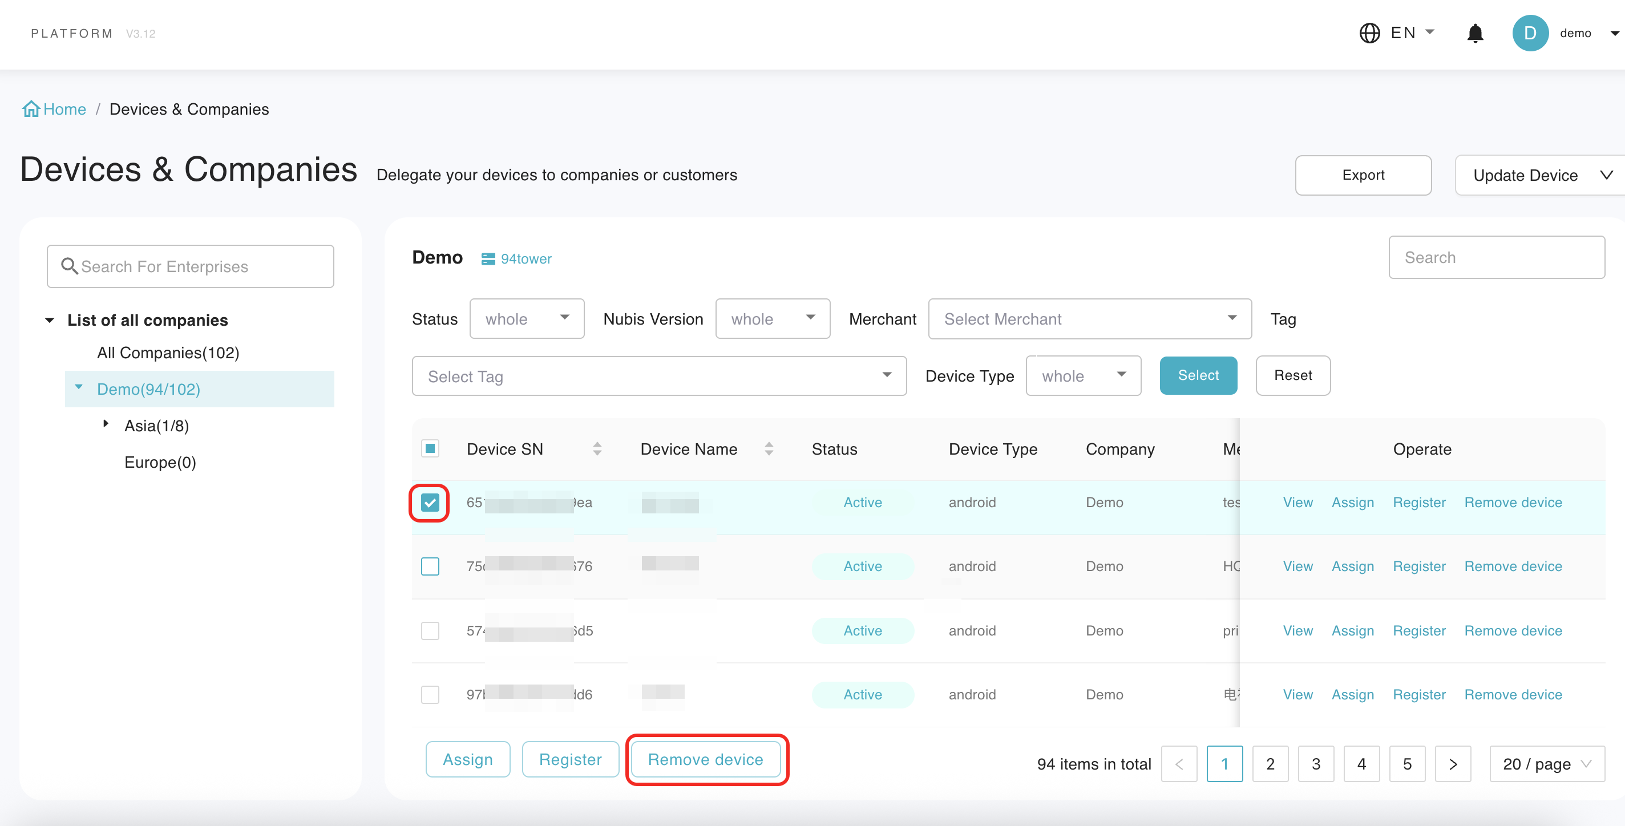Check the second device row checkbox
Screen dimensions: 1625x826
coord(430,566)
